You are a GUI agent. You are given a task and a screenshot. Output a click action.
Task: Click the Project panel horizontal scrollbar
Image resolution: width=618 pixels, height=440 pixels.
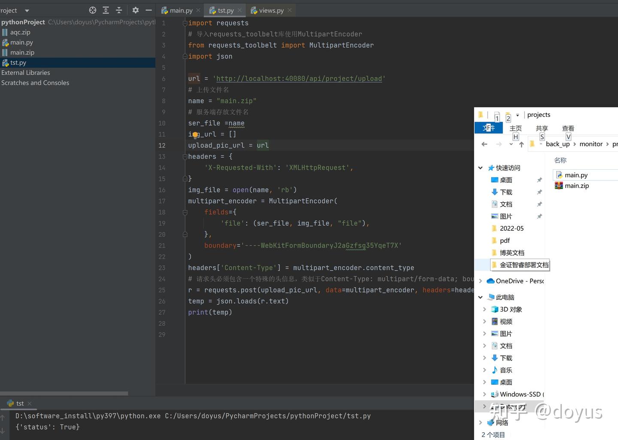pyautogui.click(x=64, y=393)
